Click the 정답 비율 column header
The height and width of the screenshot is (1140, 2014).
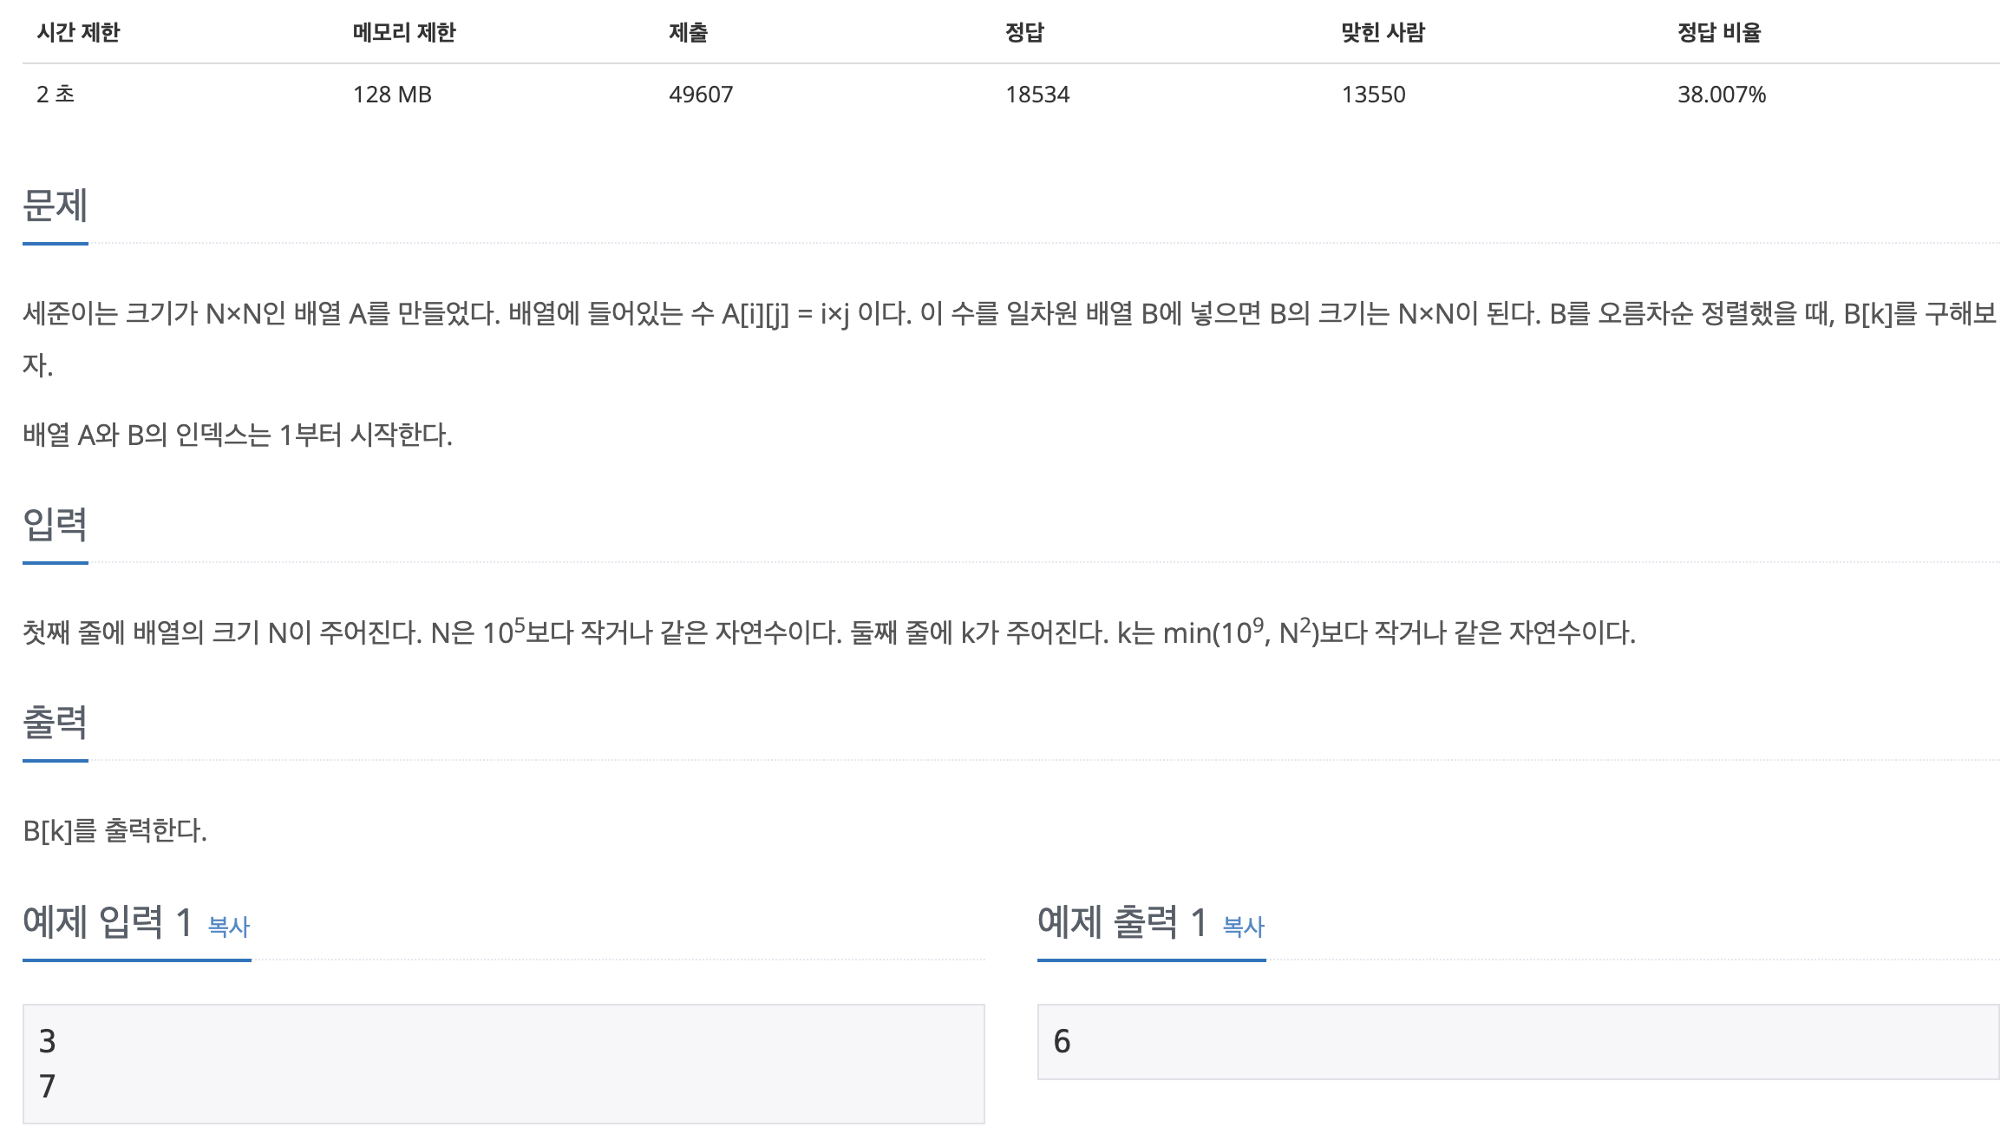[1719, 33]
